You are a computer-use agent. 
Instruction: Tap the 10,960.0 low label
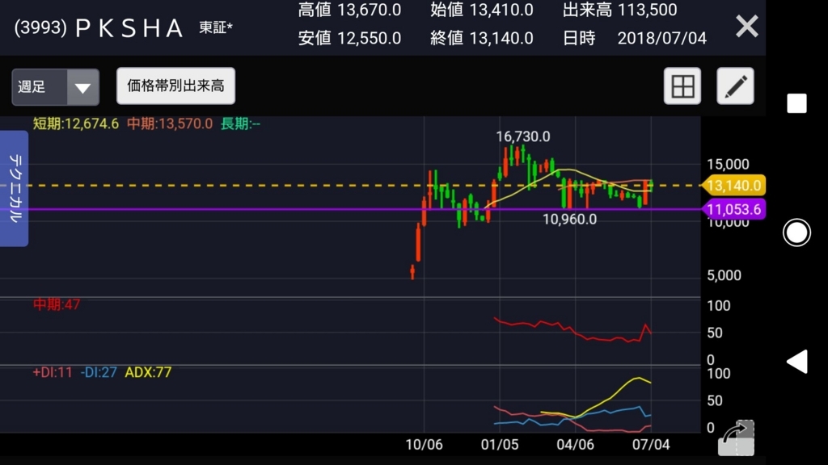pos(569,220)
